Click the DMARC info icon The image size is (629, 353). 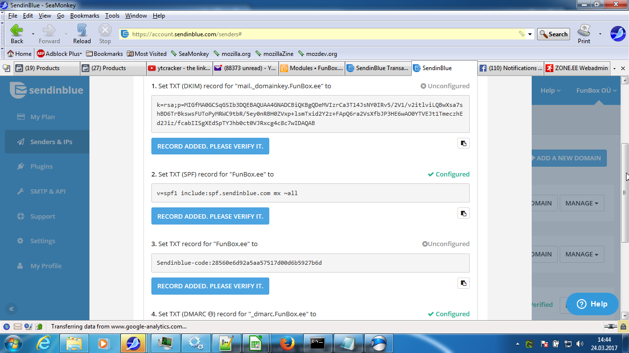click(210, 314)
